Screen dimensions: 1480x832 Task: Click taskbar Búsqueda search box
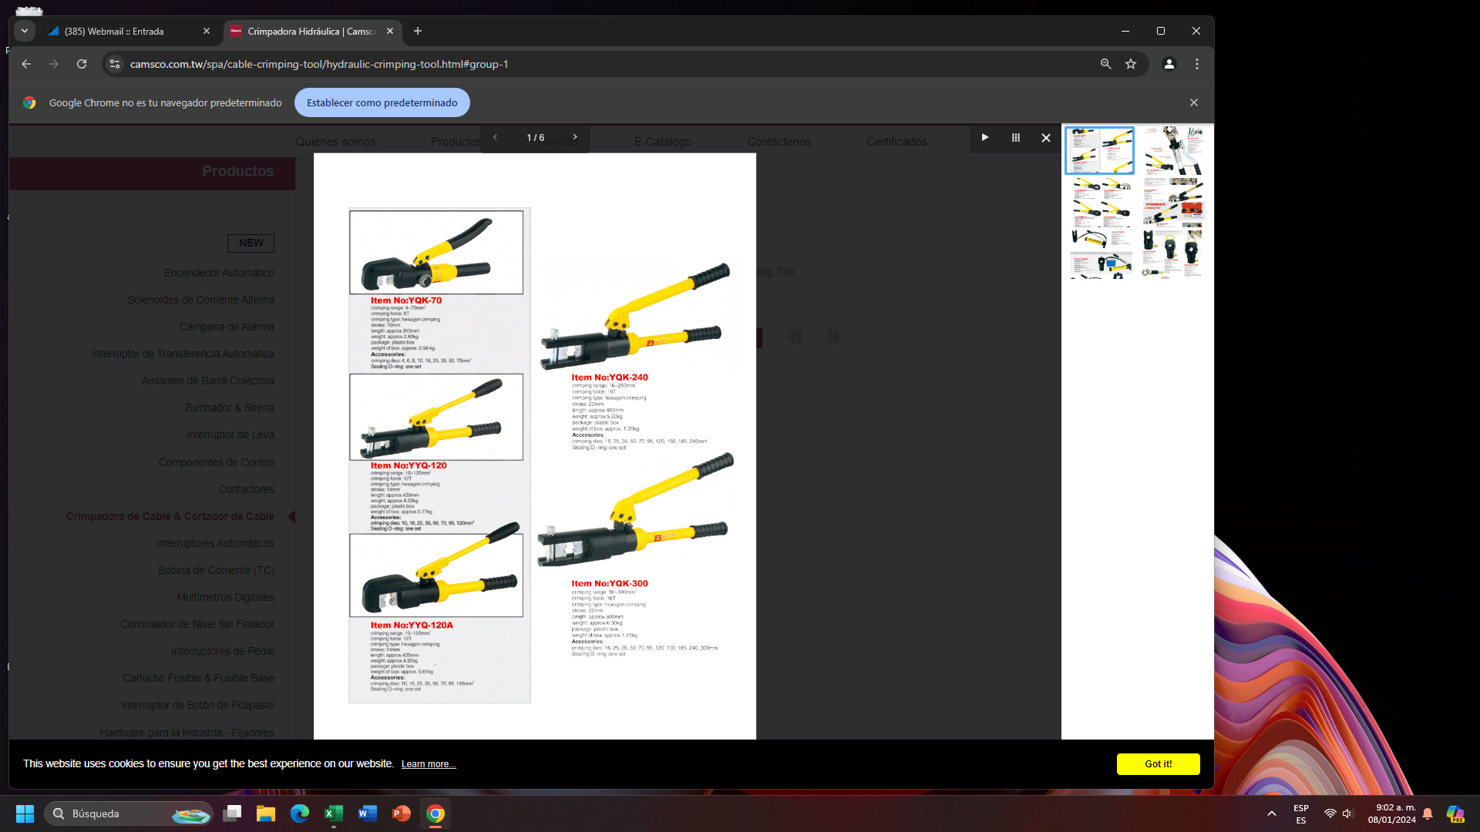click(x=129, y=814)
